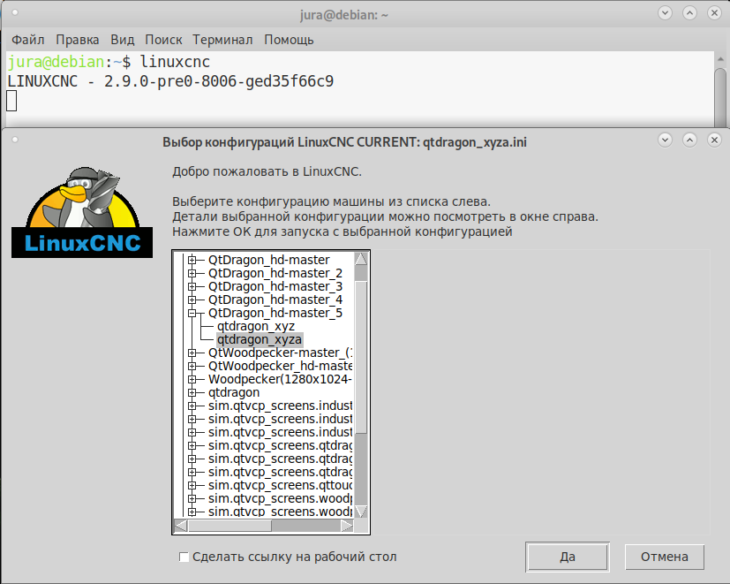The image size is (730, 584).
Task: Maximize the LinuxCNC configuration dialog
Action: coord(689,140)
